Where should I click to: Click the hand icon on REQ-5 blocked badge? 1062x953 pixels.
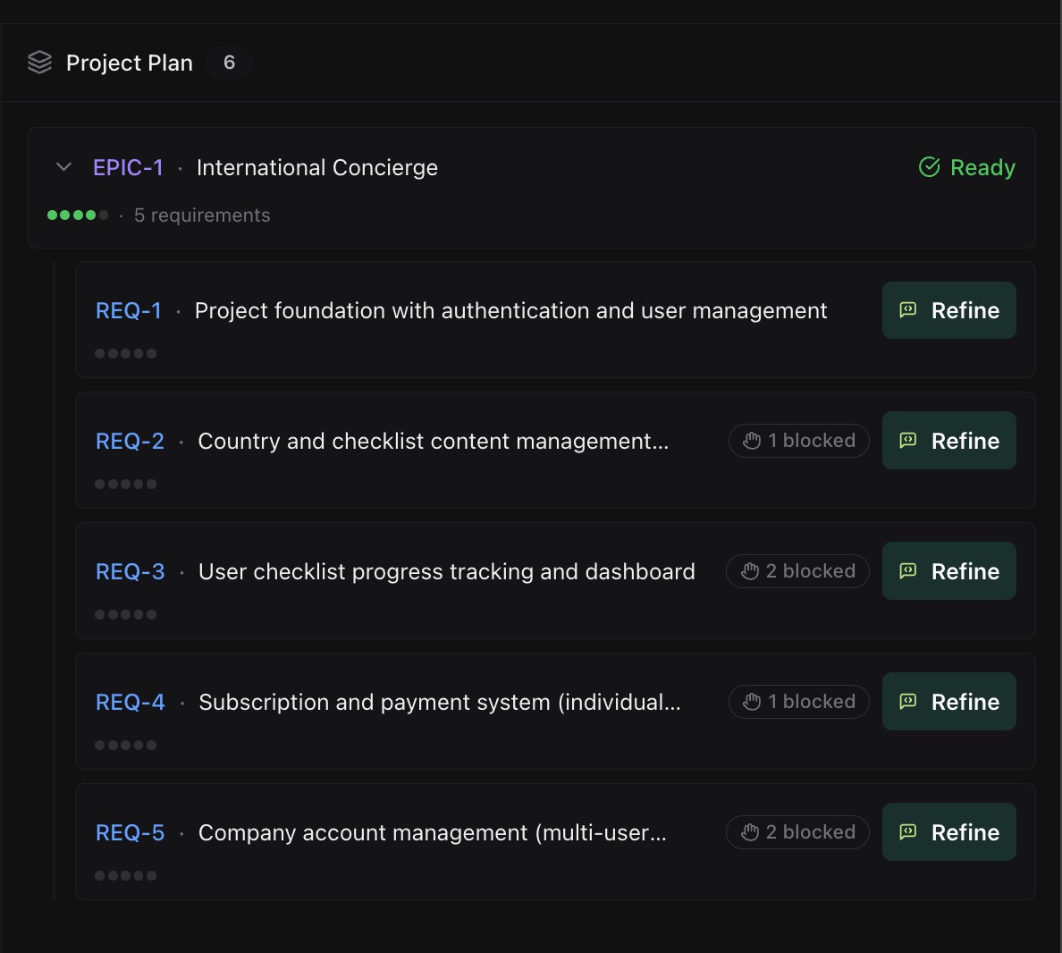click(750, 832)
